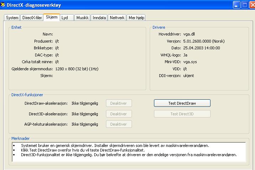Click the Ikke tilgjengelig status for Direct3D-akselerasjon
Screen dimensions: 255x170
85,114
